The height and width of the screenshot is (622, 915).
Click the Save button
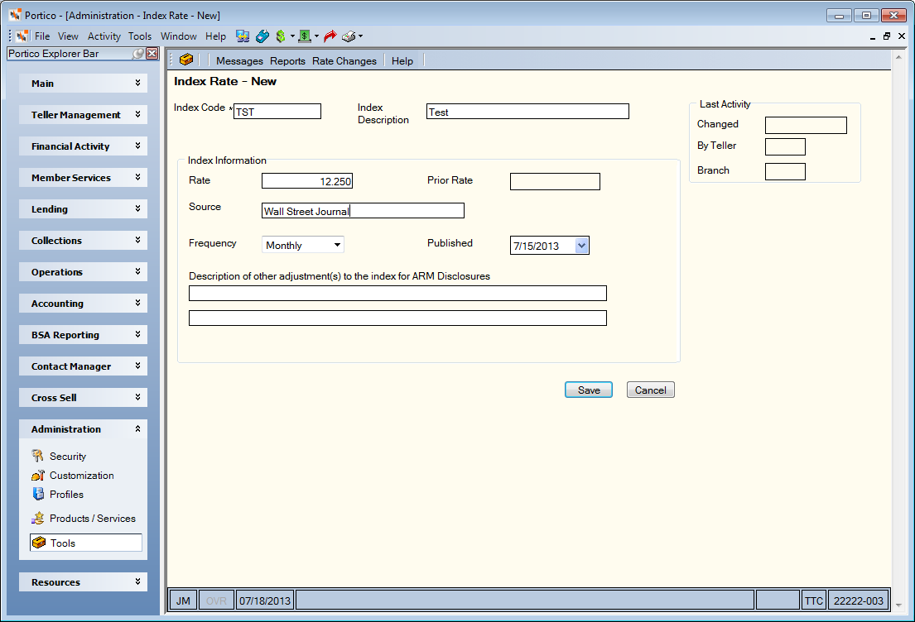[588, 390]
